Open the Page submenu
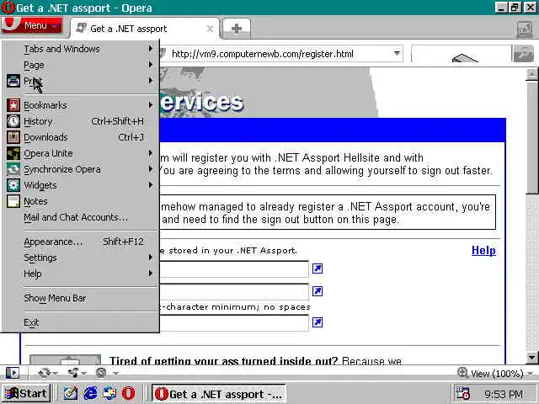Image resolution: width=539 pixels, height=404 pixels. [x=81, y=65]
